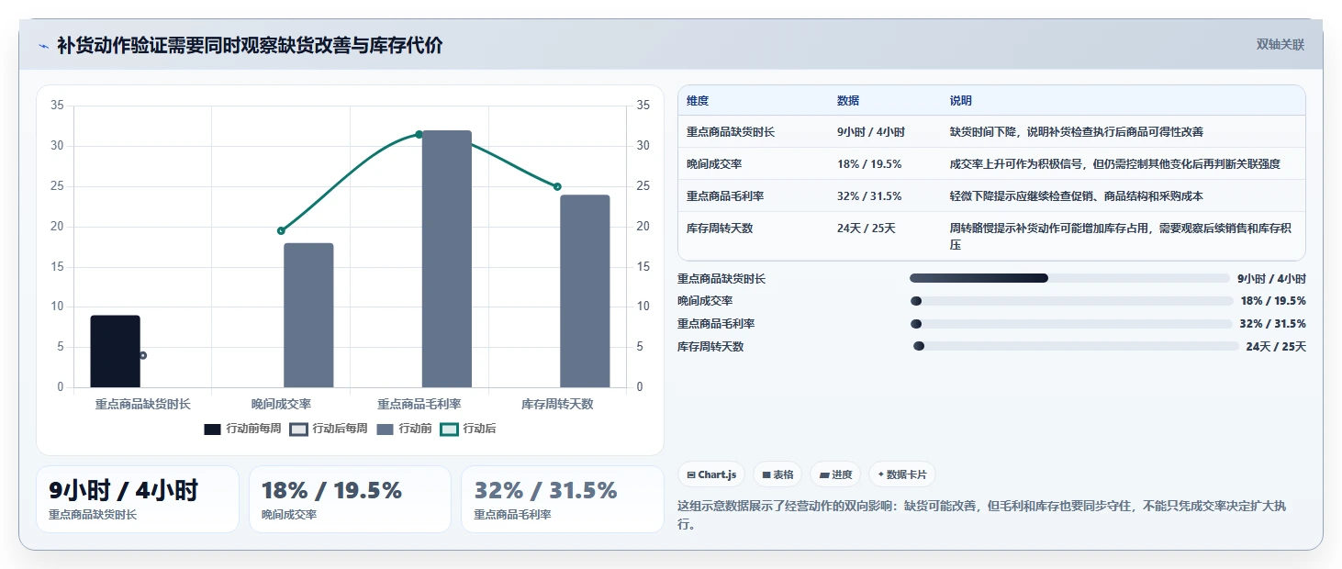
Task: Toggle the 行动后 legend item
Action: (468, 429)
